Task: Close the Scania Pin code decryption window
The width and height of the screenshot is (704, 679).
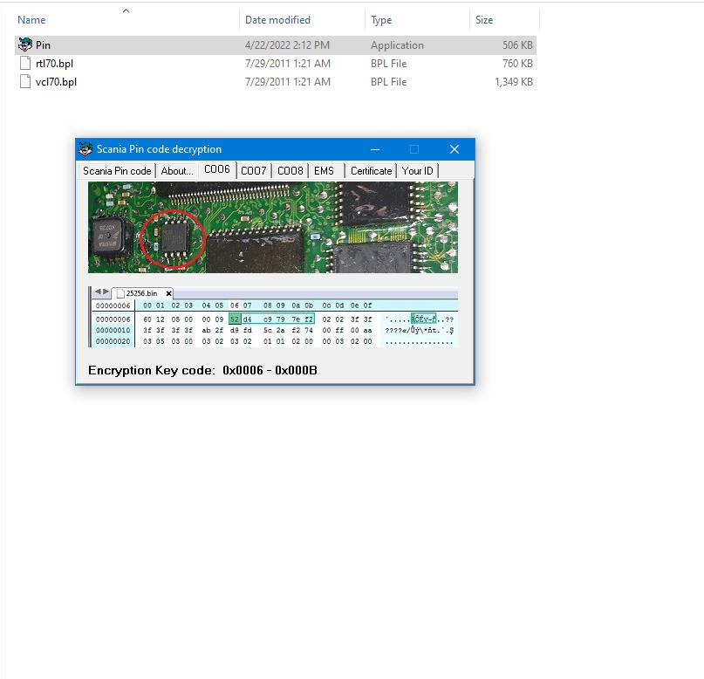Action: (454, 149)
